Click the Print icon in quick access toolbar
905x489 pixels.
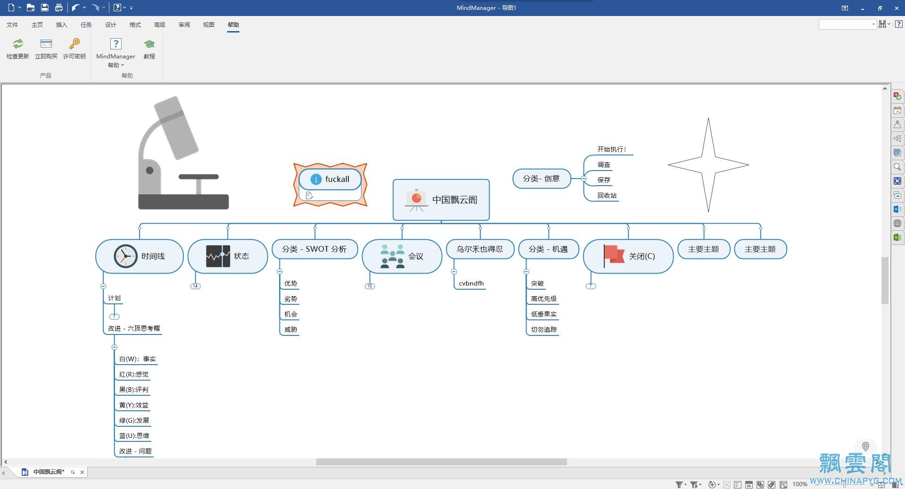click(58, 8)
